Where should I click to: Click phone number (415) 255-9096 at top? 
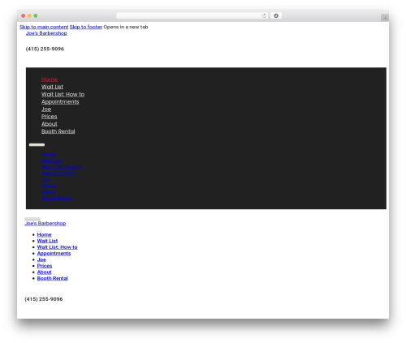coord(45,49)
